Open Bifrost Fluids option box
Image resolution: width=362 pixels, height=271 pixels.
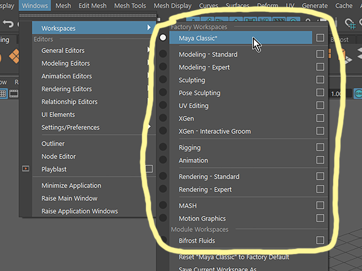[x=320, y=241]
